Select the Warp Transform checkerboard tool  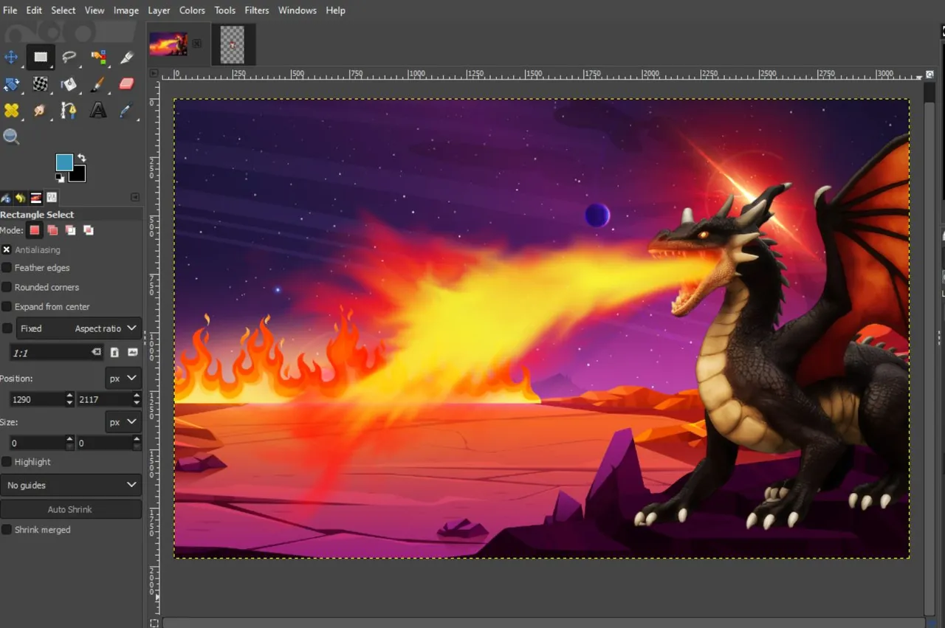(40, 84)
